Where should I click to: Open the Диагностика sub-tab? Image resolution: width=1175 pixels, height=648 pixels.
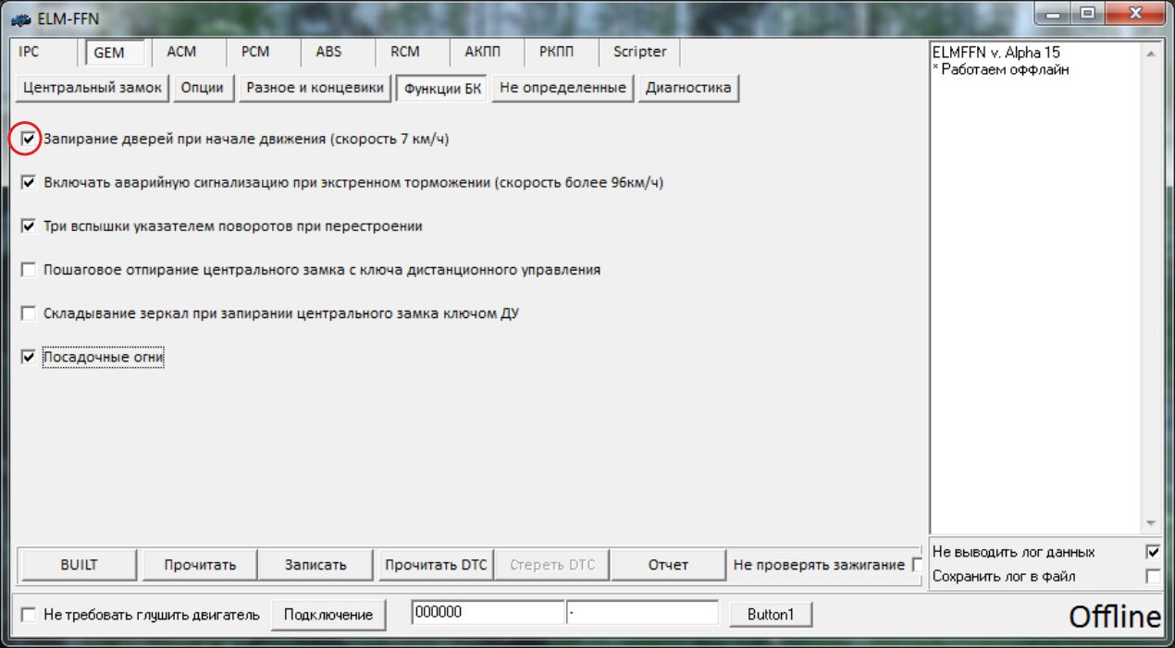pyautogui.click(x=688, y=88)
